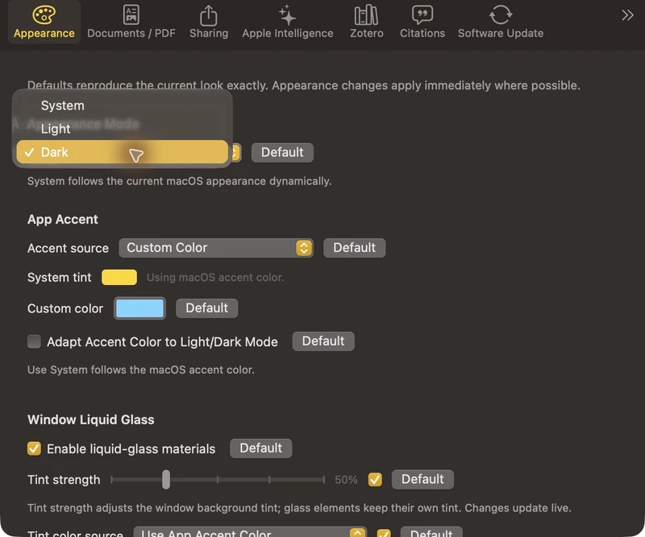Choose Light in the appearance mode menu
The height and width of the screenshot is (537, 645).
click(123, 129)
